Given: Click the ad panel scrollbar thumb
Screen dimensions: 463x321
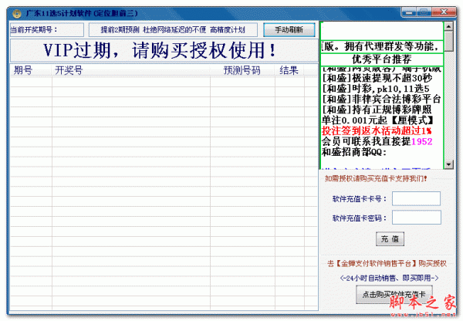Looking at the screenshot, I should (x=448, y=42).
